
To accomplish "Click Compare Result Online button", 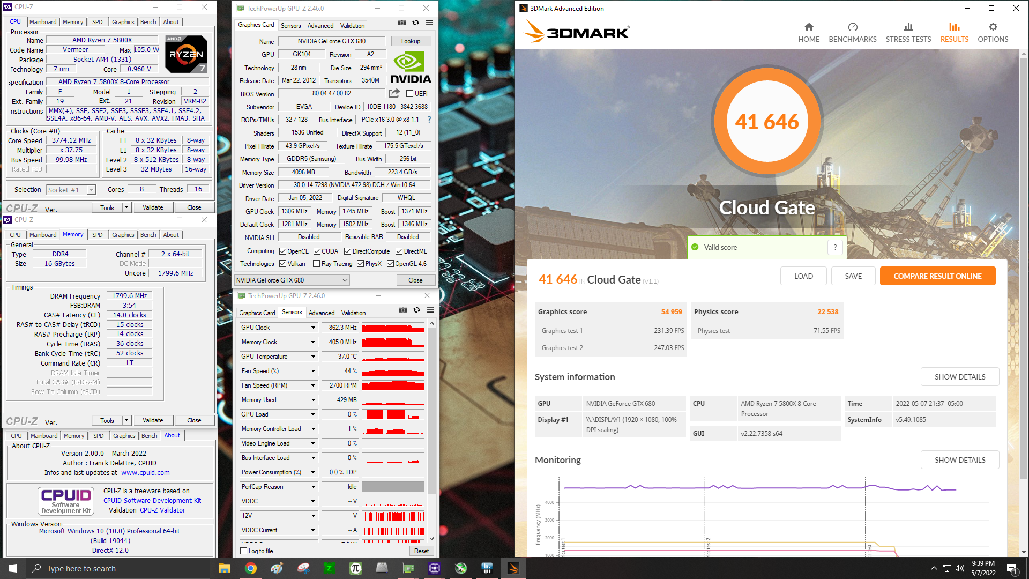I will point(937,276).
